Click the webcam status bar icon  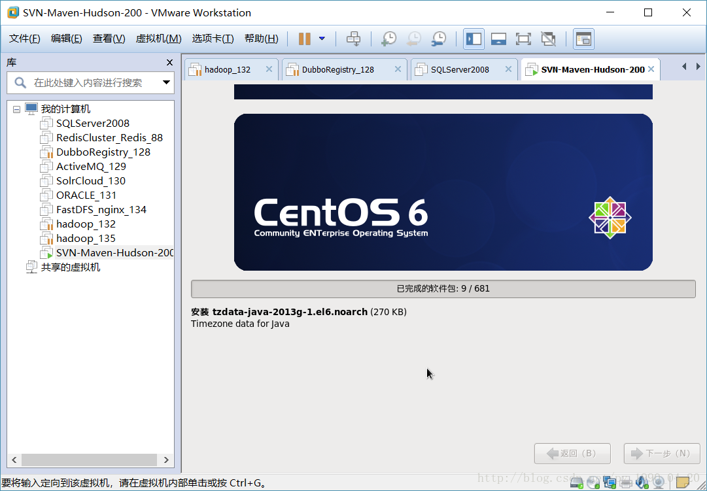pyautogui.click(x=659, y=483)
